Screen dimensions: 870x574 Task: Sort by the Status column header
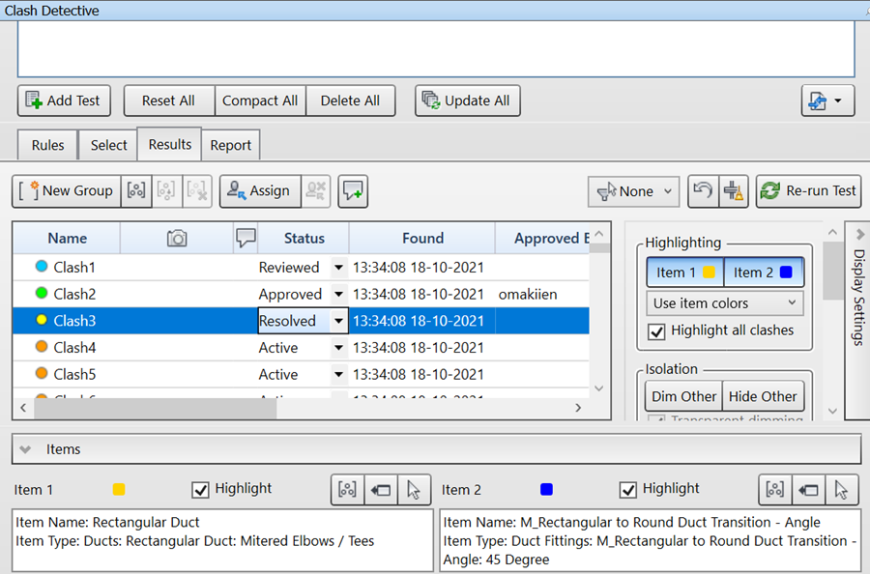(304, 238)
